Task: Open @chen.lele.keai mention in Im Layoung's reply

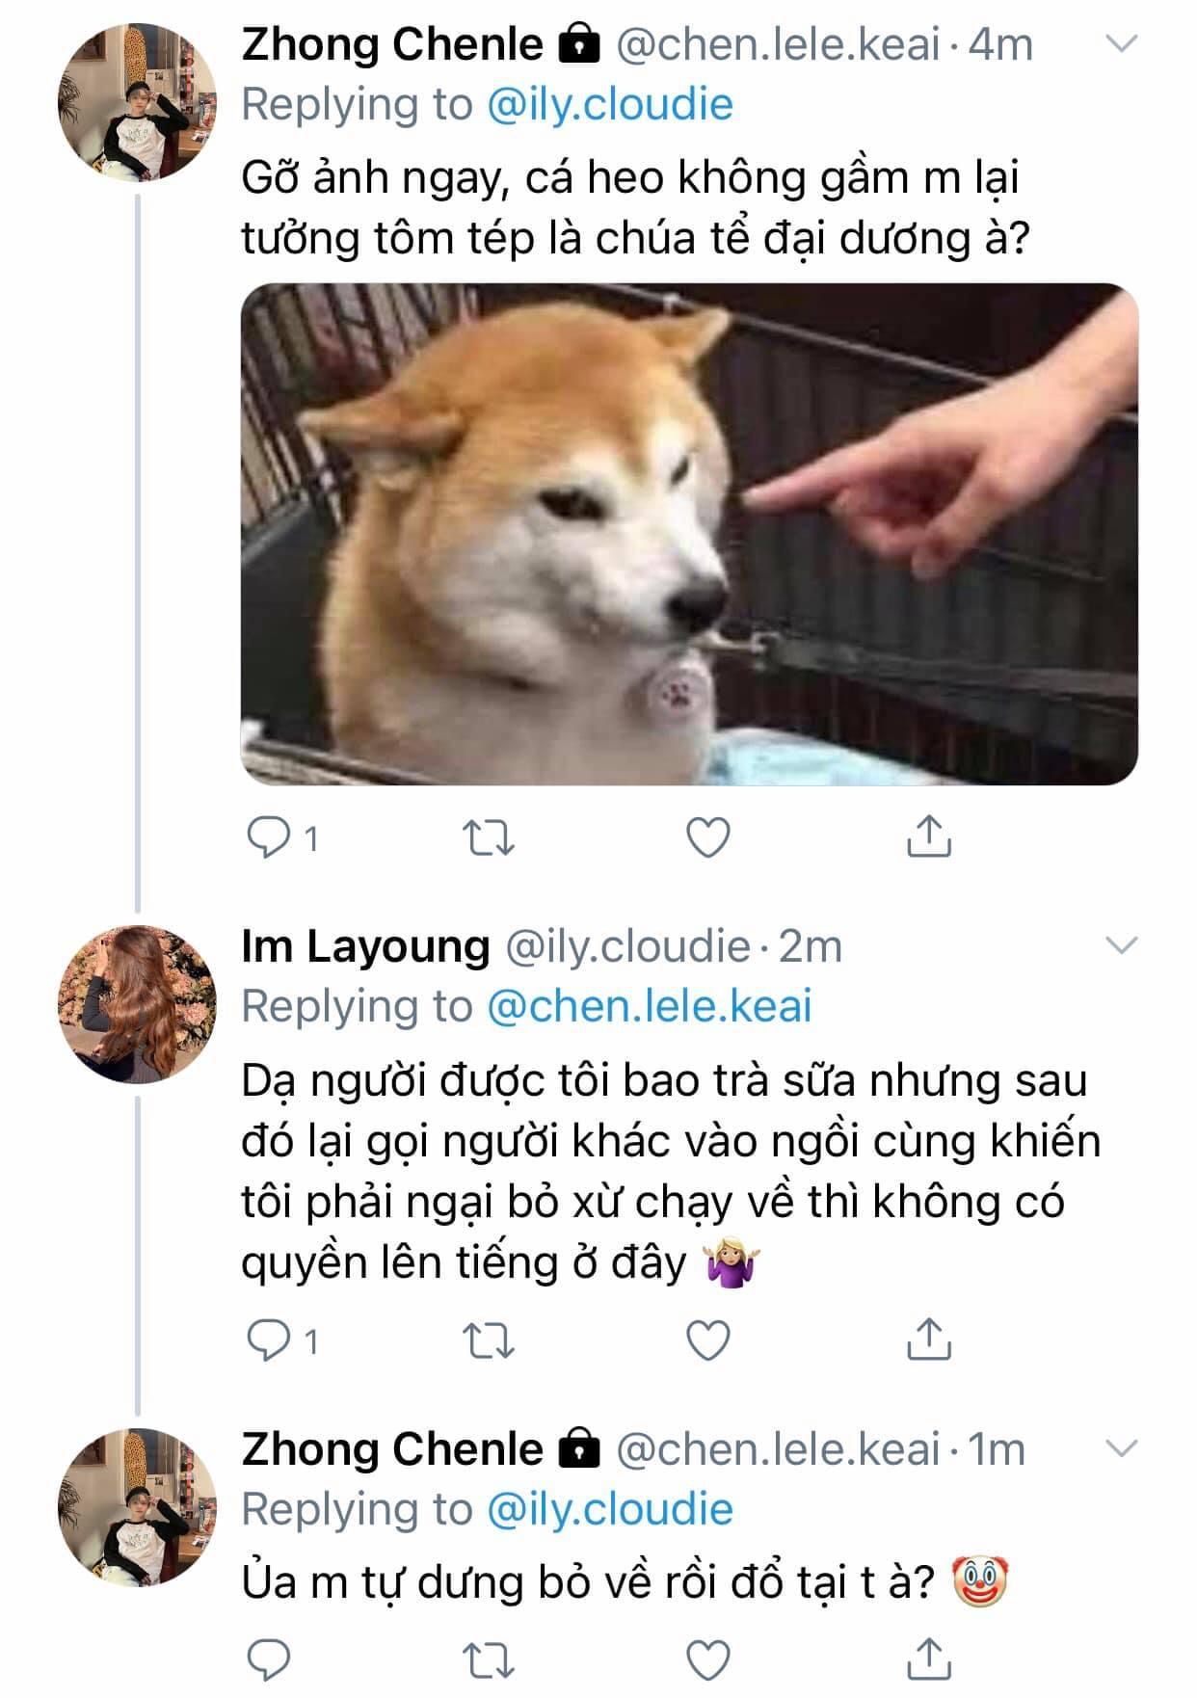Action: 649,1006
